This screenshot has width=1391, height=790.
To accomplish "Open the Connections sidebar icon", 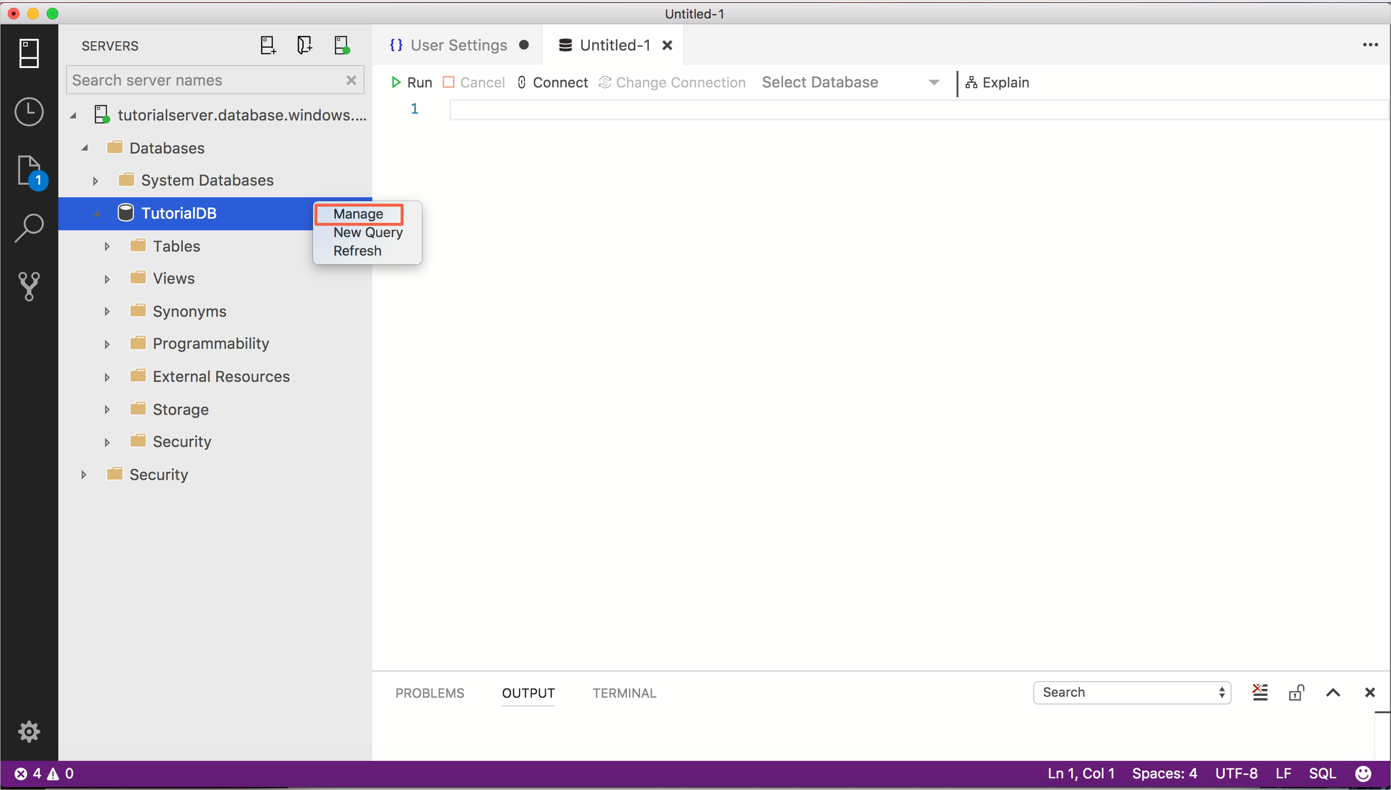I will click(x=29, y=52).
